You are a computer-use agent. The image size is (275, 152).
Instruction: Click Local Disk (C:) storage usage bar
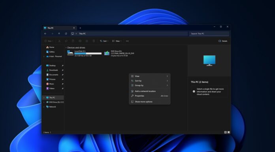88,53
